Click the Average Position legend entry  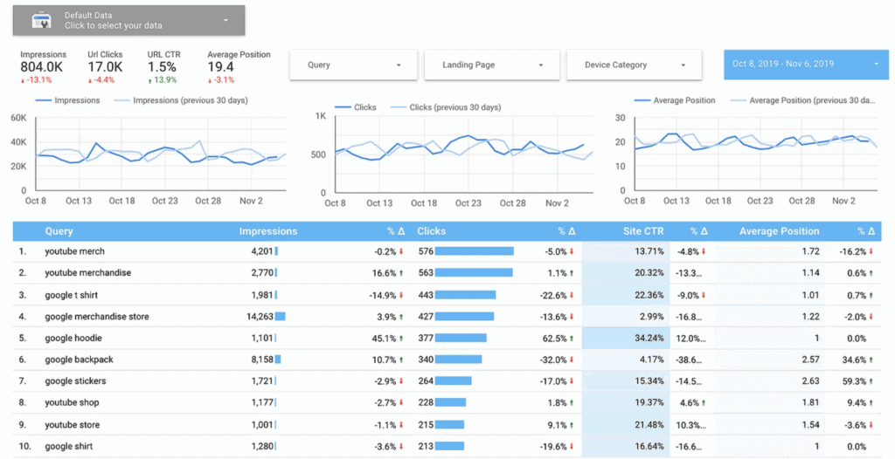tap(674, 100)
